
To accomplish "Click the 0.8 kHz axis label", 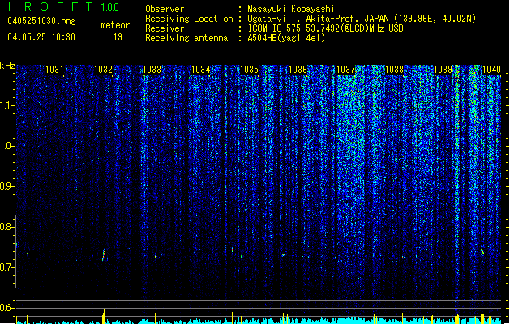I will [x=6, y=227].
